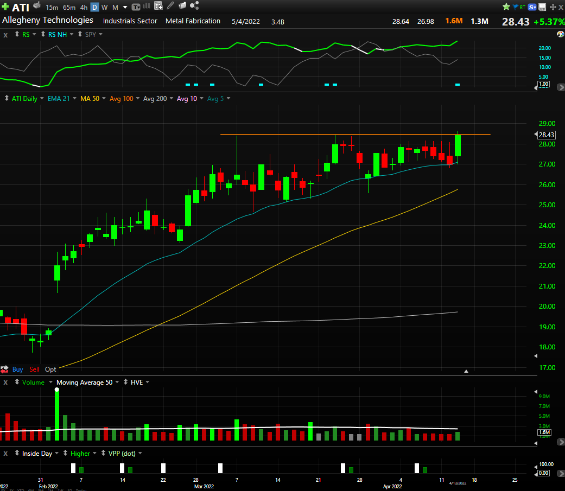
Task: Open the chart template T menu
Action: (136, 7)
